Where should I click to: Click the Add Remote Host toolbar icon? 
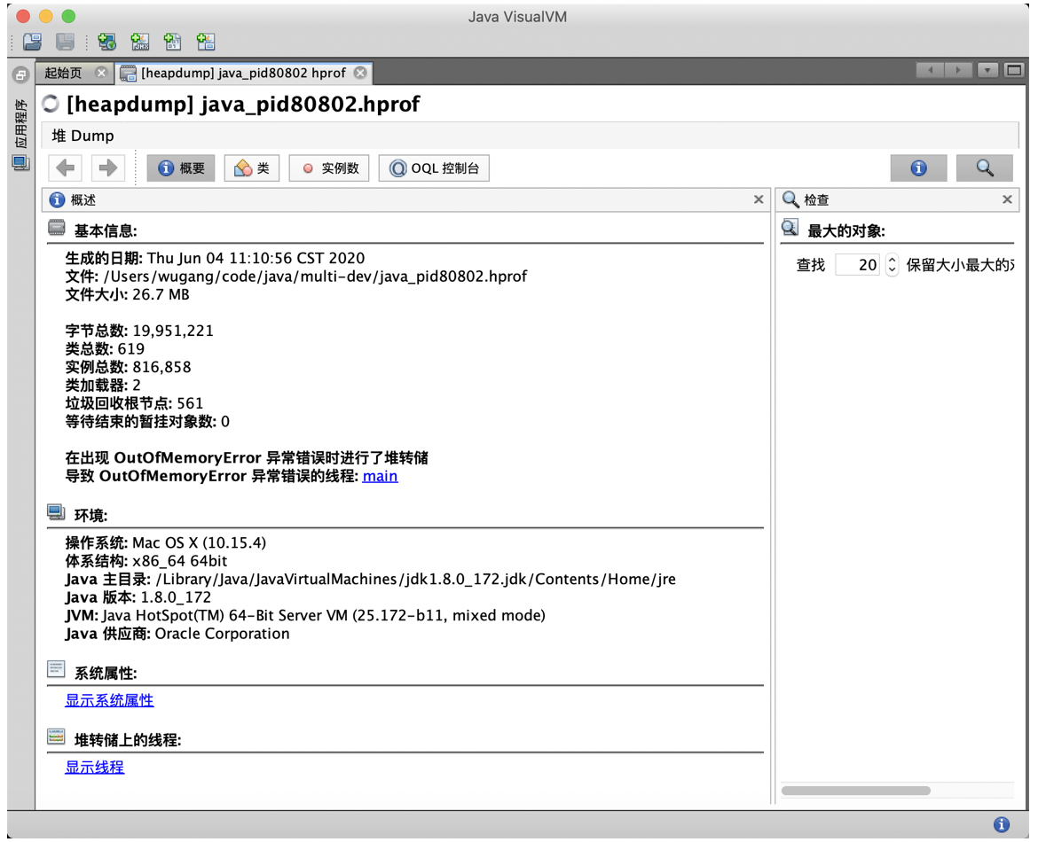click(x=106, y=42)
